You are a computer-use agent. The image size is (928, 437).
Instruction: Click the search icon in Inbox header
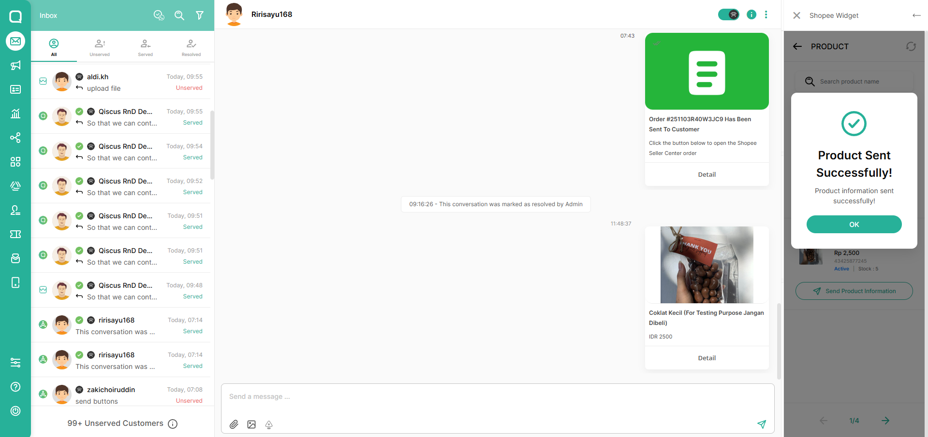(x=179, y=15)
